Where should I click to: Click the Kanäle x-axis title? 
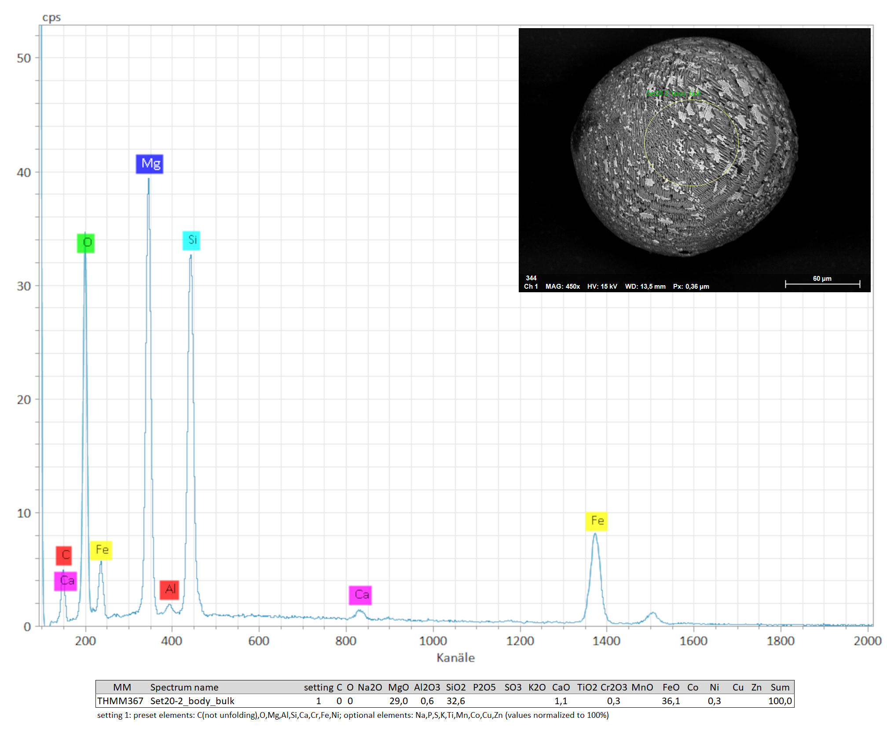(x=455, y=658)
